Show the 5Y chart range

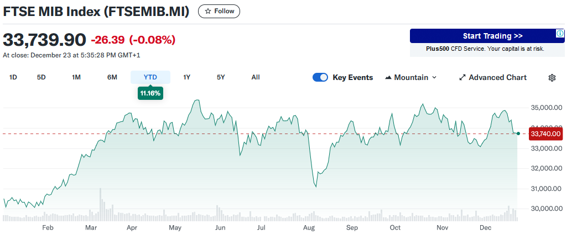pyautogui.click(x=221, y=77)
